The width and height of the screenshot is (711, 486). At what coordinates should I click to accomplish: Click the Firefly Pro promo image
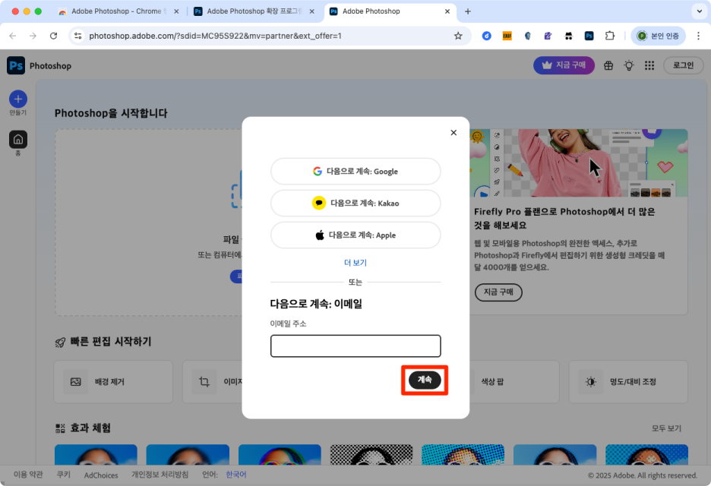coord(579,163)
